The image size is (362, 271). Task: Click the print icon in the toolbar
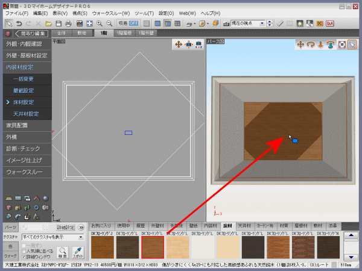(x=68, y=23)
